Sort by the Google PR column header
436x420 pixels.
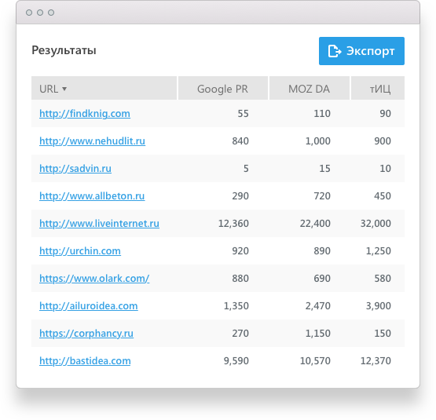coord(223,88)
